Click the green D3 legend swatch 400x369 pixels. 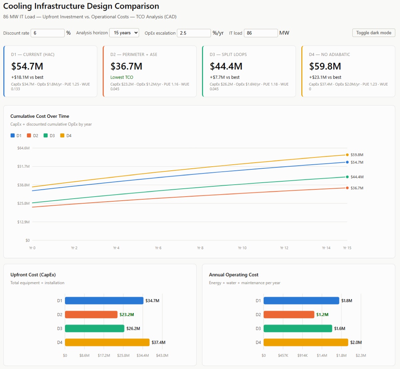(46, 135)
